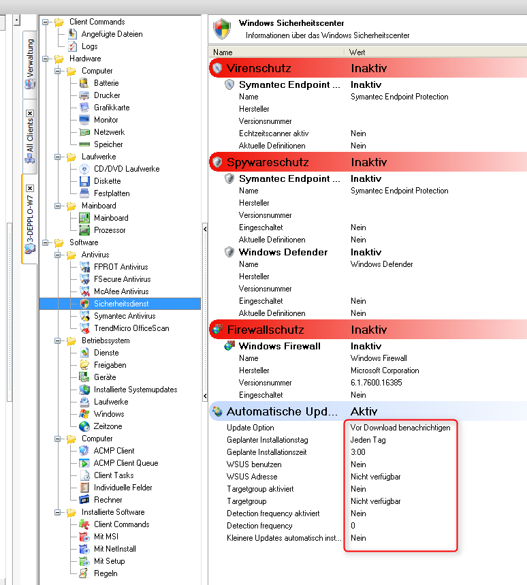Click the CD/DVD Laufwerke disc icon
Image resolution: width=527 pixels, height=585 pixels.
(x=84, y=169)
